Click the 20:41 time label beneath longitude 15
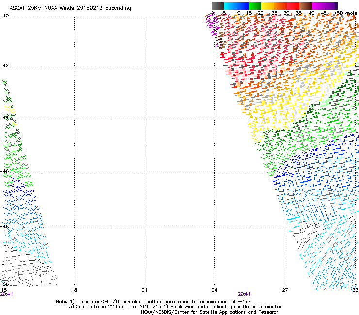The image size is (359, 315). pyautogui.click(x=6, y=294)
